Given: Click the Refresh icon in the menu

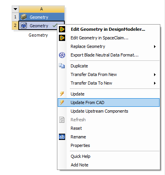Looking at the screenshot, I should click(62, 120).
